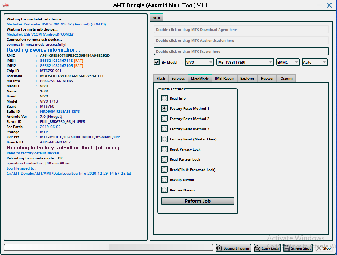
Task: Click the Support Fourm gear icon
Action: 220,248
